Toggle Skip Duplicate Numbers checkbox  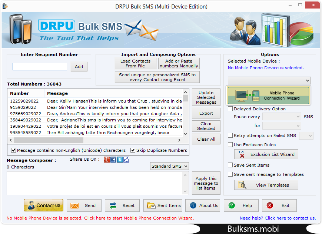133,150
